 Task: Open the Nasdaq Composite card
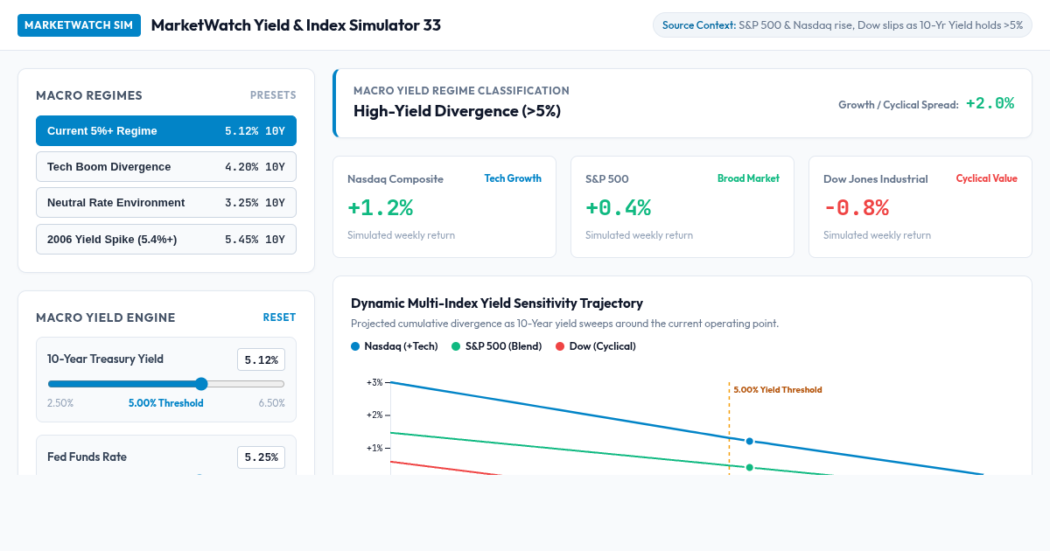click(x=444, y=207)
